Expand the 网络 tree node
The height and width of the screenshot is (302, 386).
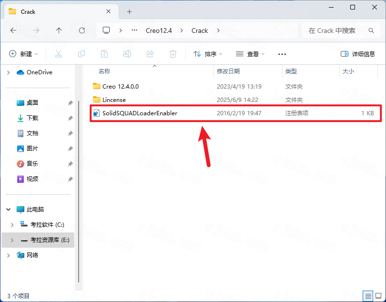click(9, 255)
